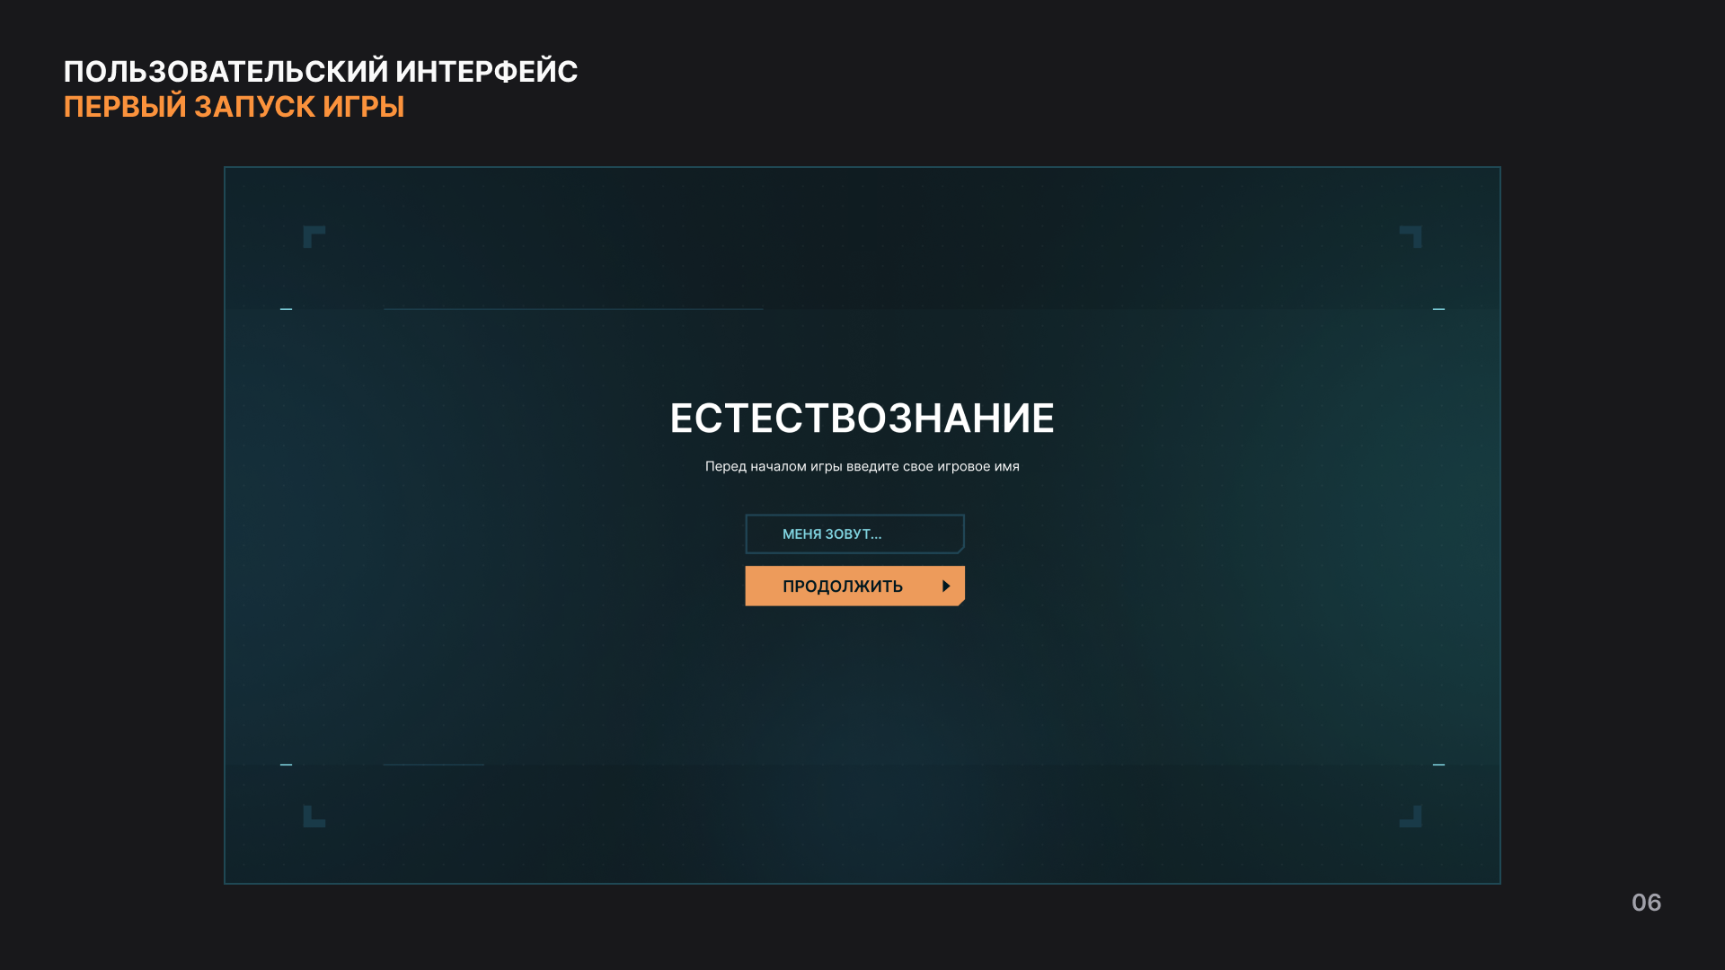
Task: Click the bottom-right corner bracket icon
Action: click(1411, 816)
